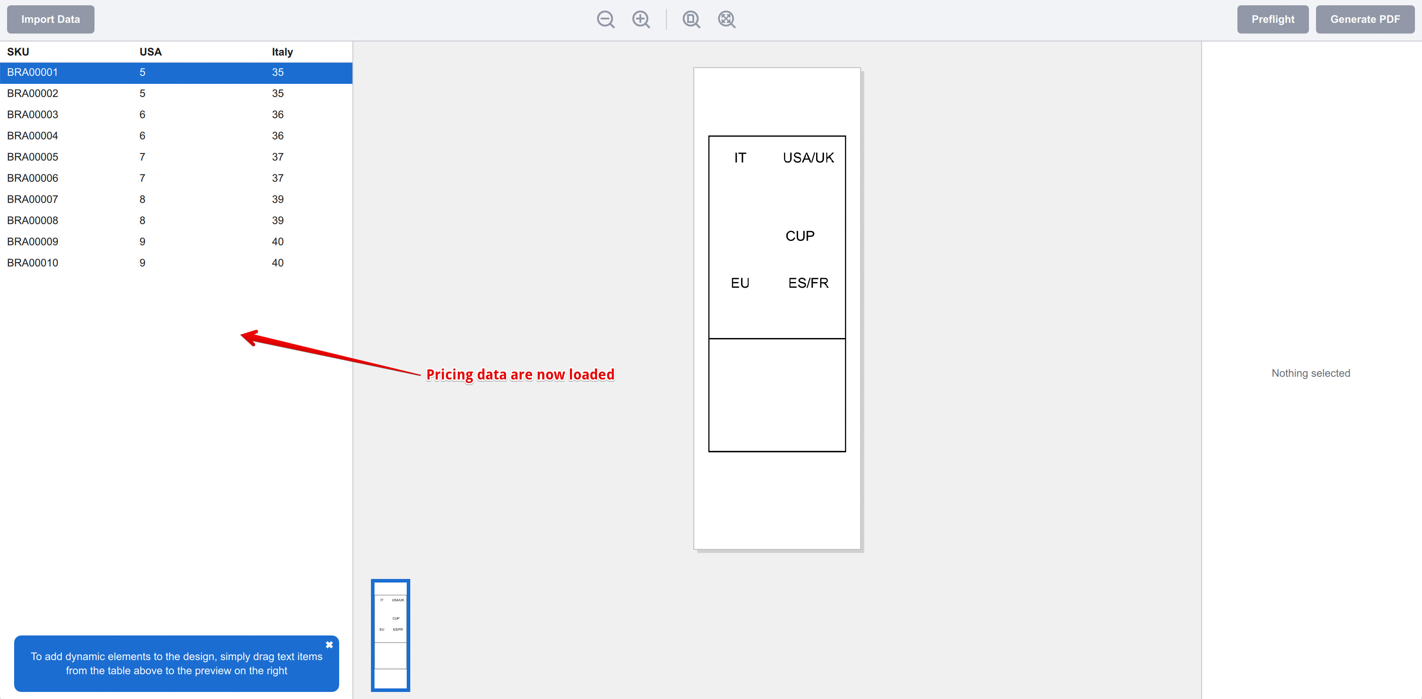Click the SKU column header

(18, 51)
